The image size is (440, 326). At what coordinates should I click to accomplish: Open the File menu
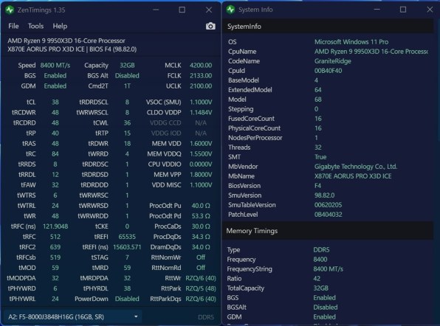click(x=13, y=26)
